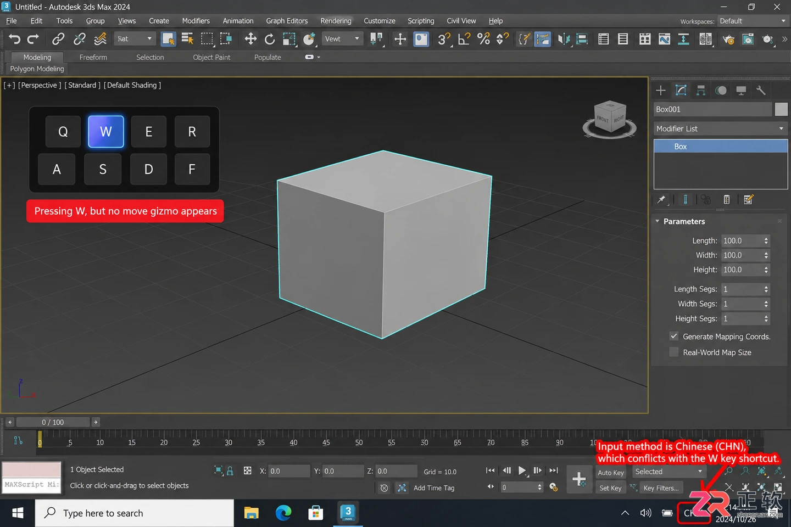Click the Select and Place tool
Viewport: 791px width, 527px height.
click(x=309, y=39)
